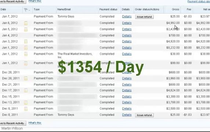The width and height of the screenshot is (210, 132).
Task: Select Completed status on the Dec 13, 2011 row
Action: (107, 102)
